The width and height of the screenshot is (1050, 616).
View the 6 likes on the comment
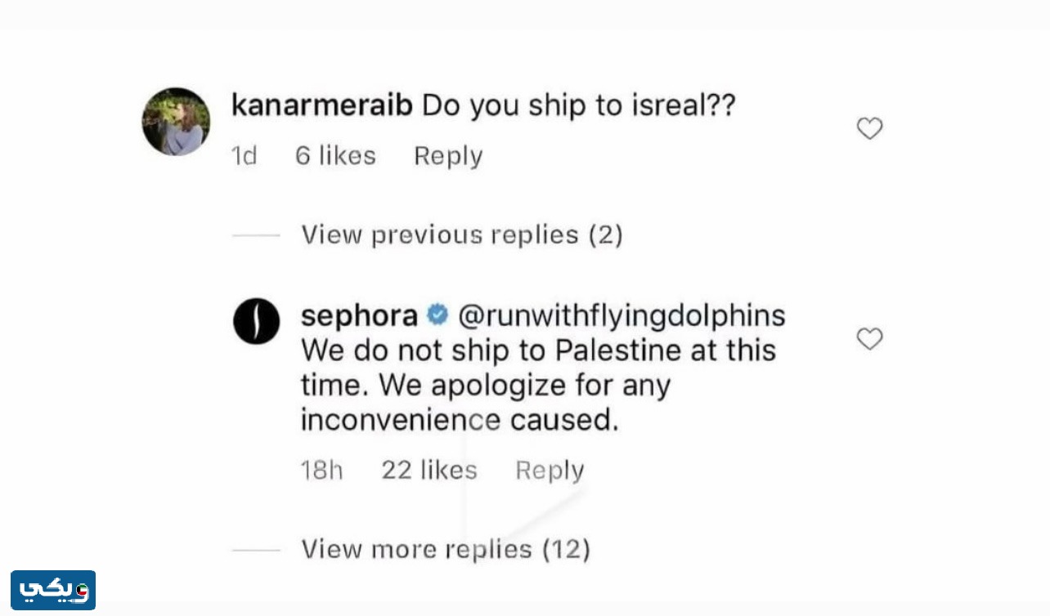click(335, 156)
